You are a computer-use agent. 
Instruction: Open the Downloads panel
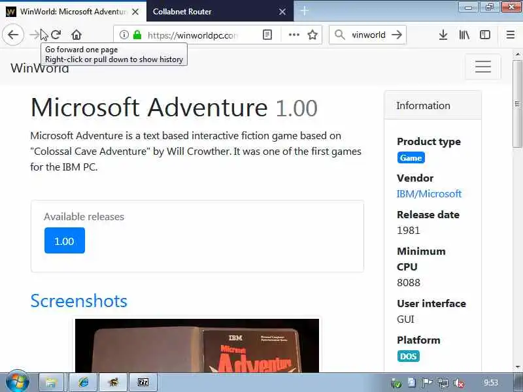coord(443,35)
